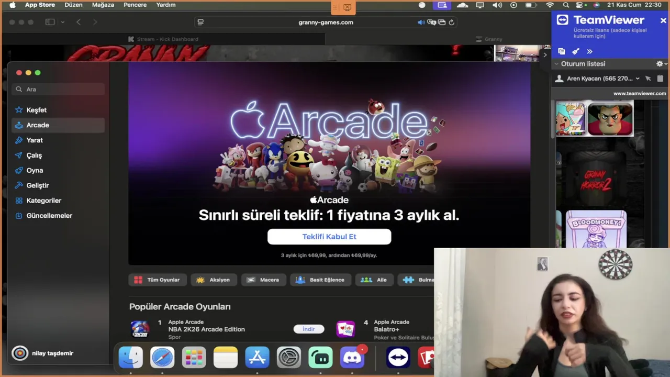The image size is (670, 377).
Task: Open the Mağaza menu
Action: (103, 5)
